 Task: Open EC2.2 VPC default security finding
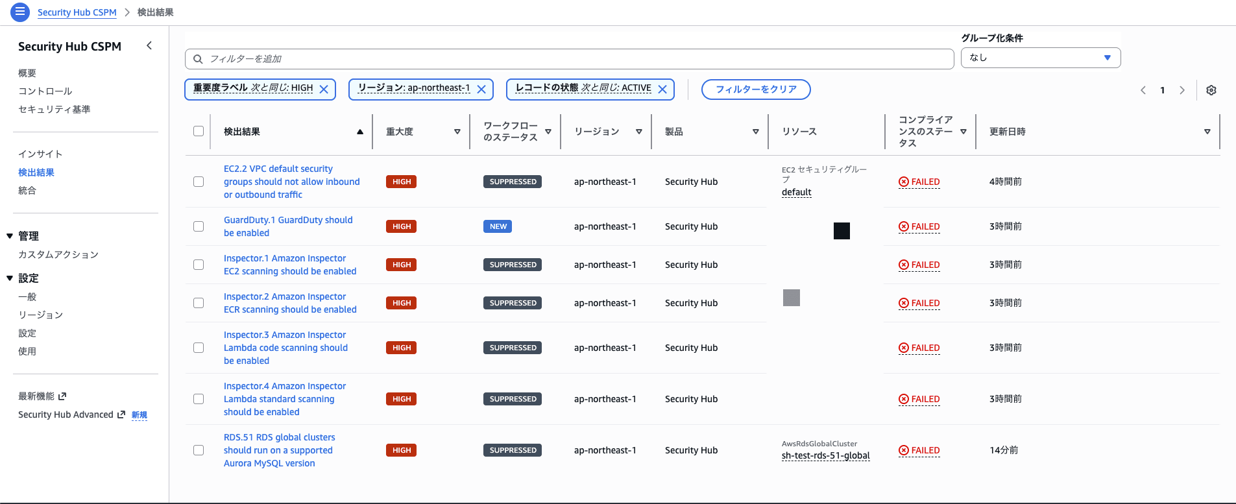pos(292,182)
